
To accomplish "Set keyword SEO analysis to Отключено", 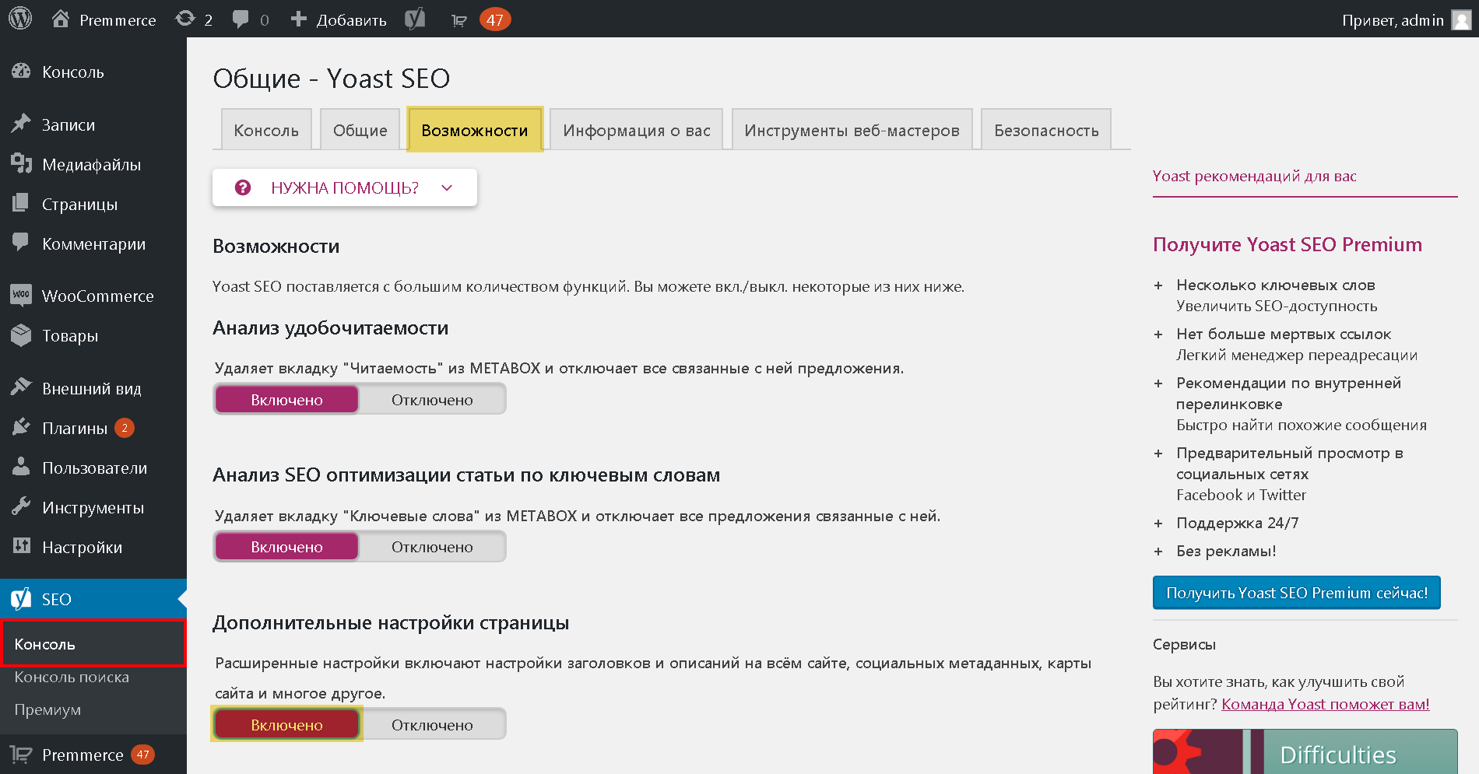I will [x=432, y=547].
